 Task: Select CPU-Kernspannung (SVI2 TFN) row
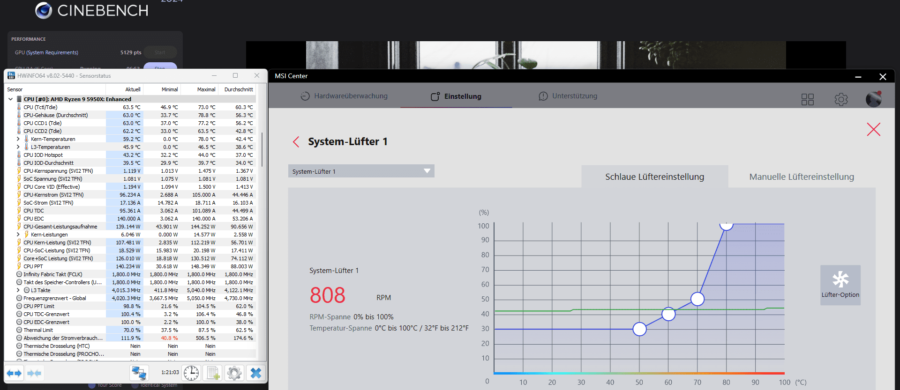pyautogui.click(x=130, y=171)
